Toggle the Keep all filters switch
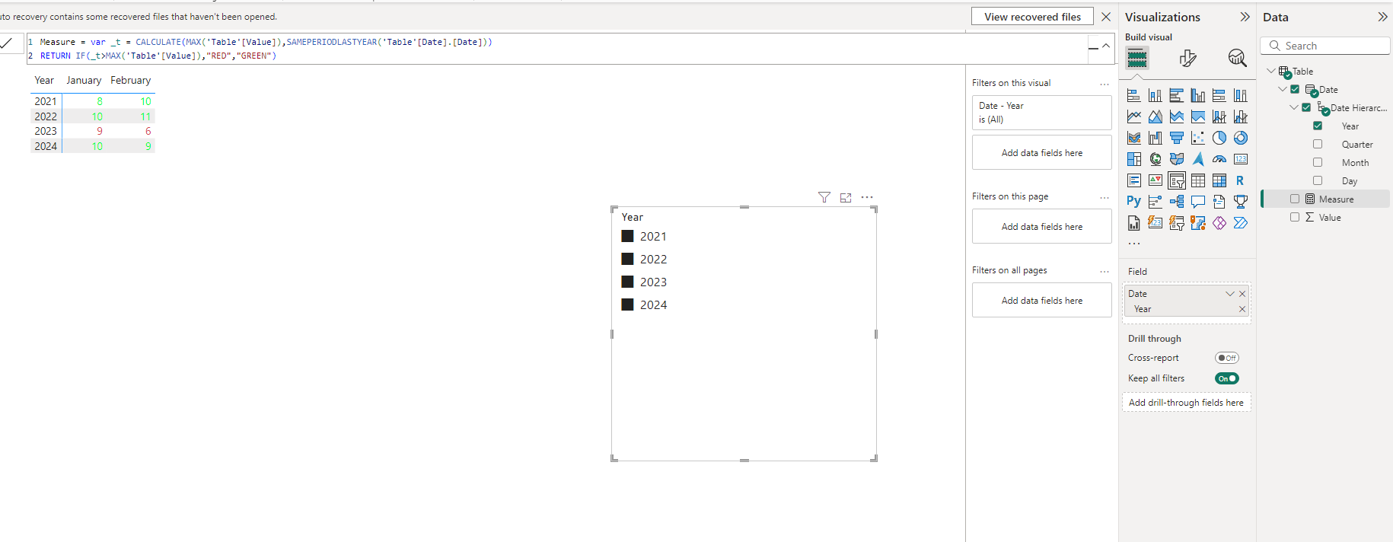 (1227, 378)
